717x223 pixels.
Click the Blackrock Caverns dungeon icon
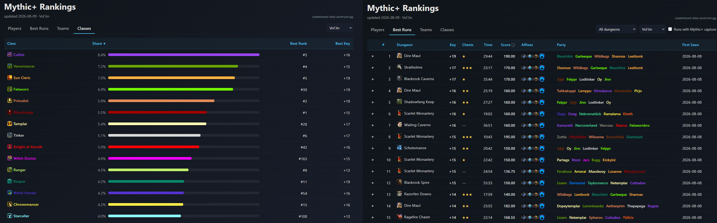(x=399, y=79)
